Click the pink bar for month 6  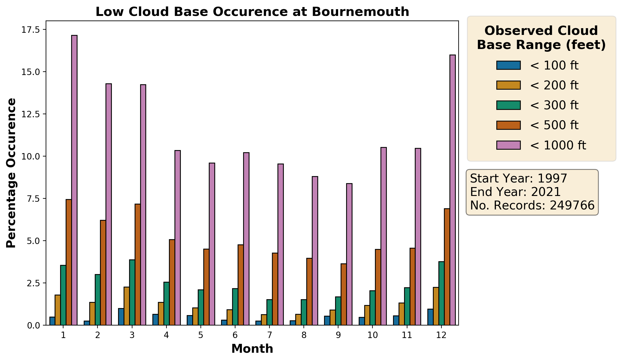(246, 239)
